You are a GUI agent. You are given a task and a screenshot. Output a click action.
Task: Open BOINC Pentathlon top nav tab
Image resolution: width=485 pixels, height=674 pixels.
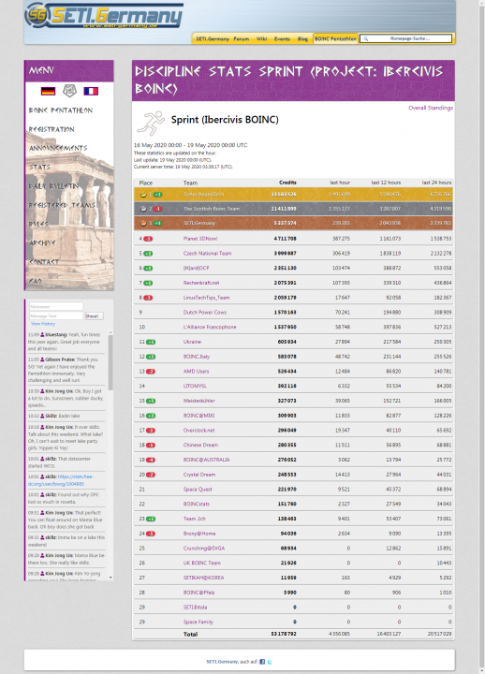(x=335, y=38)
